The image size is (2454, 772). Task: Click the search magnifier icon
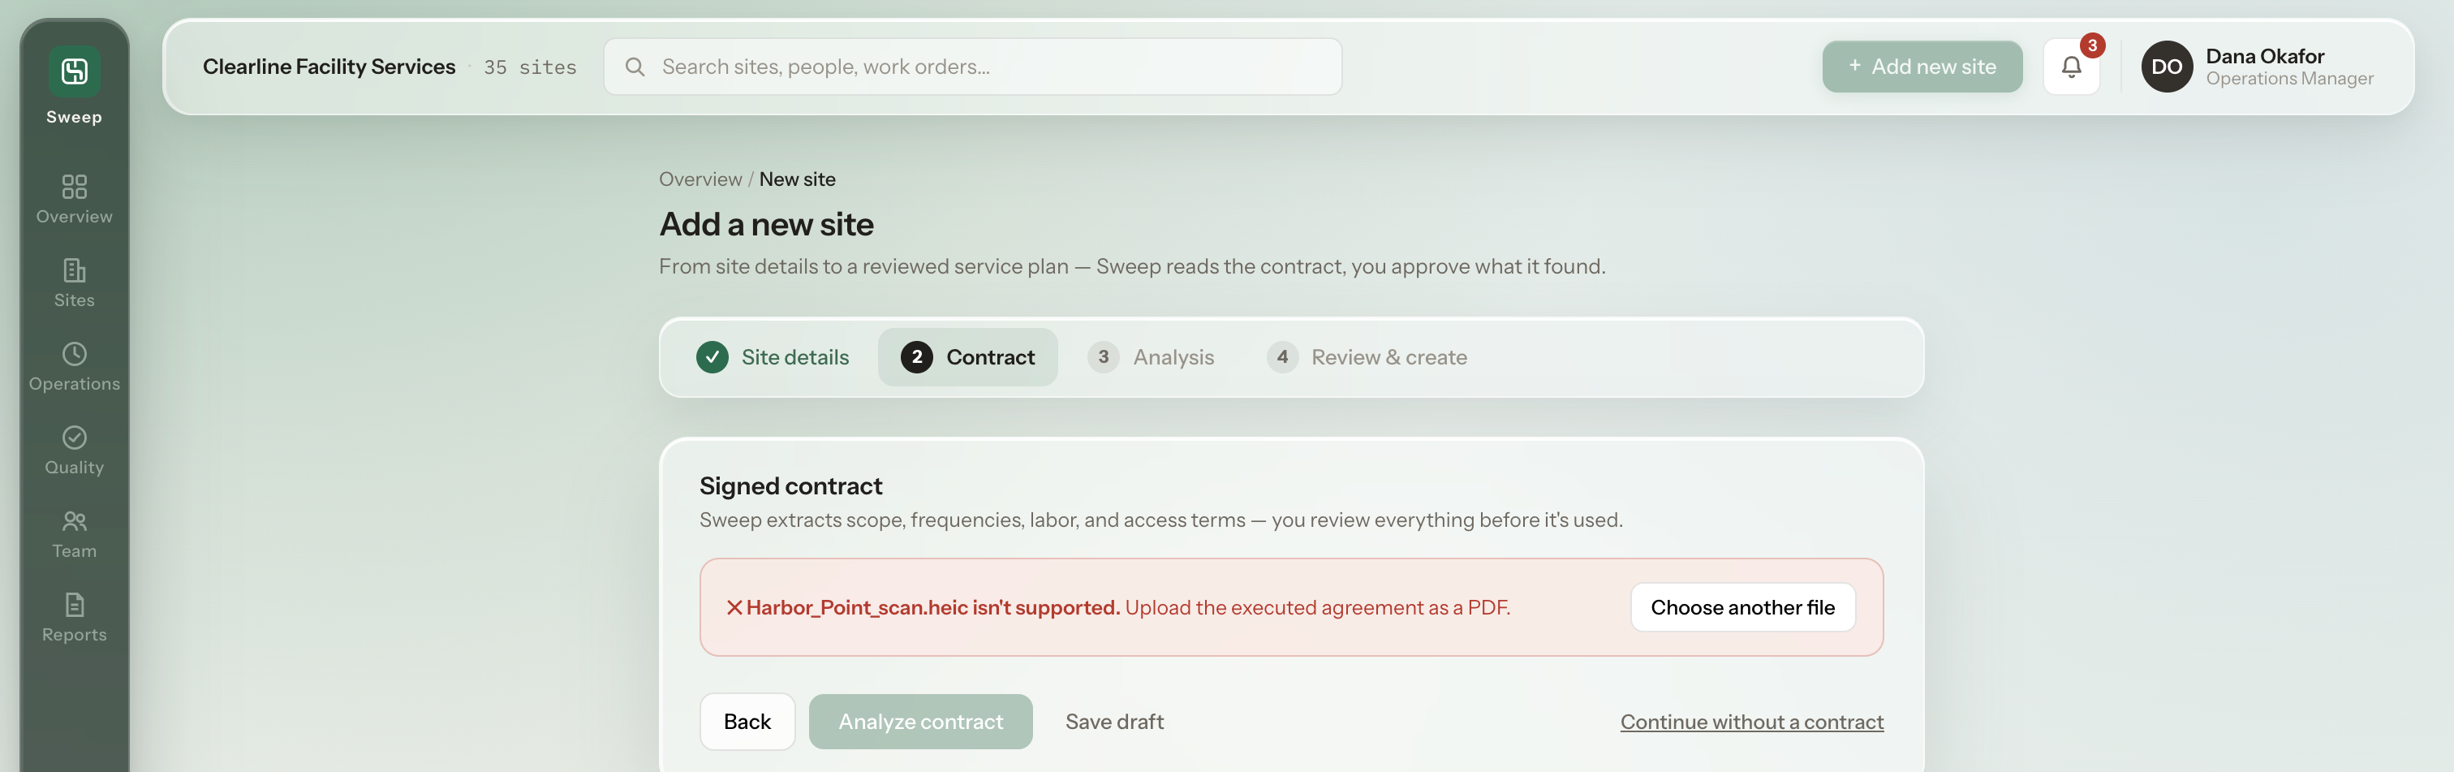(635, 67)
